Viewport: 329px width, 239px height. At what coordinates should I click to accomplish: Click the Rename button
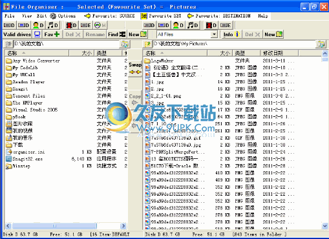pos(95,34)
